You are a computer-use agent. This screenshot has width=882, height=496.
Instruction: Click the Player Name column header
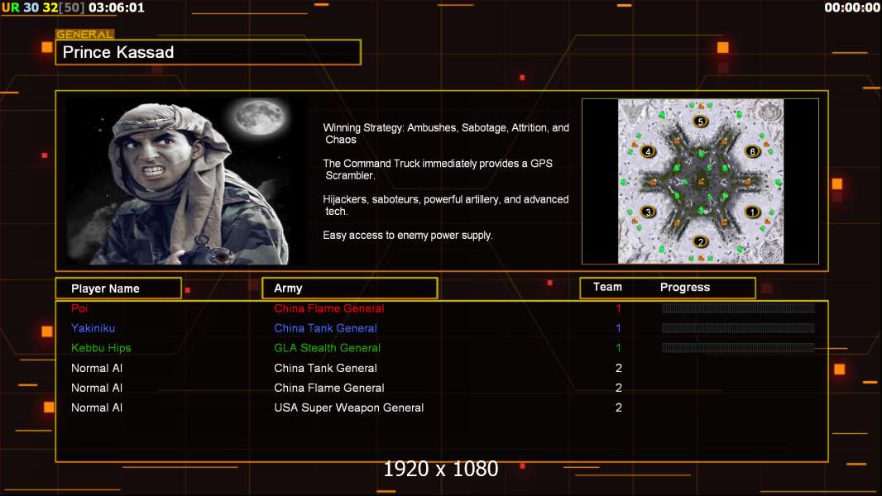118,289
